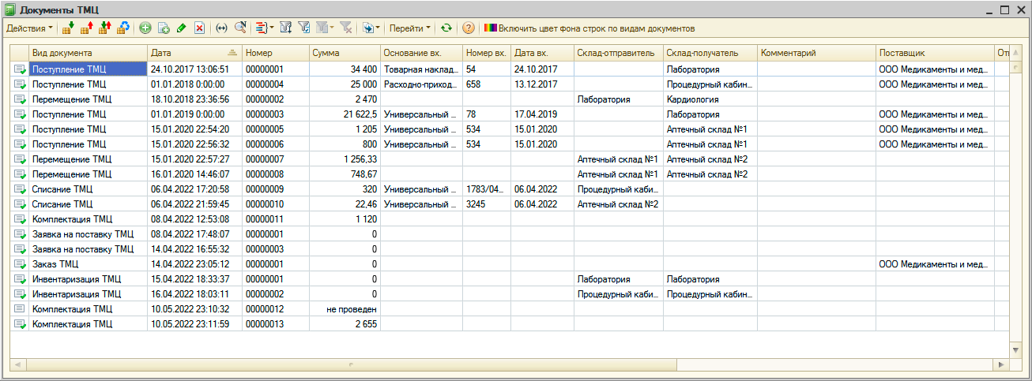Click the pencil edit document icon
This screenshot has width=1032, height=381.
coord(182,28)
